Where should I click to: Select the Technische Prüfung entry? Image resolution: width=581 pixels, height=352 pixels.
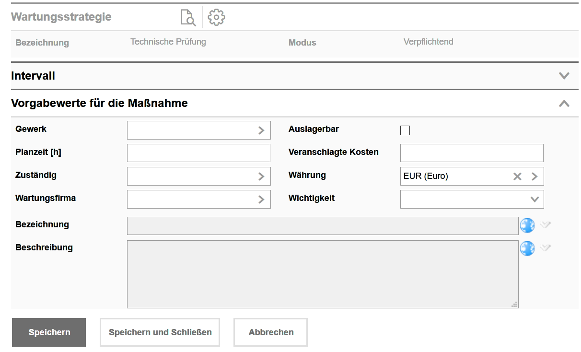[x=168, y=42]
